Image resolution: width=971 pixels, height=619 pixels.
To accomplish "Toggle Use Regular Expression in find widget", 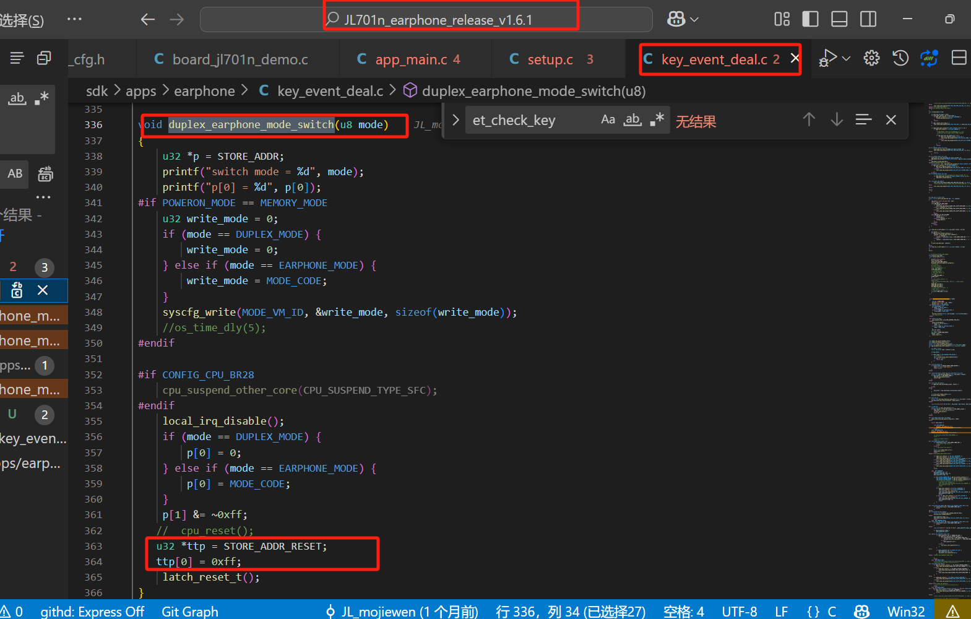I will (657, 119).
